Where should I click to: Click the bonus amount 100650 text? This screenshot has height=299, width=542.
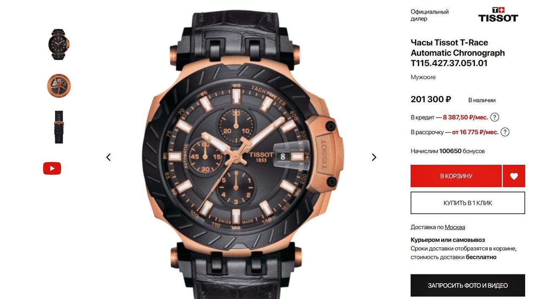(450, 151)
